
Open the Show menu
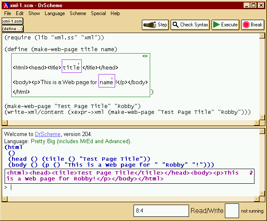coord(34,13)
